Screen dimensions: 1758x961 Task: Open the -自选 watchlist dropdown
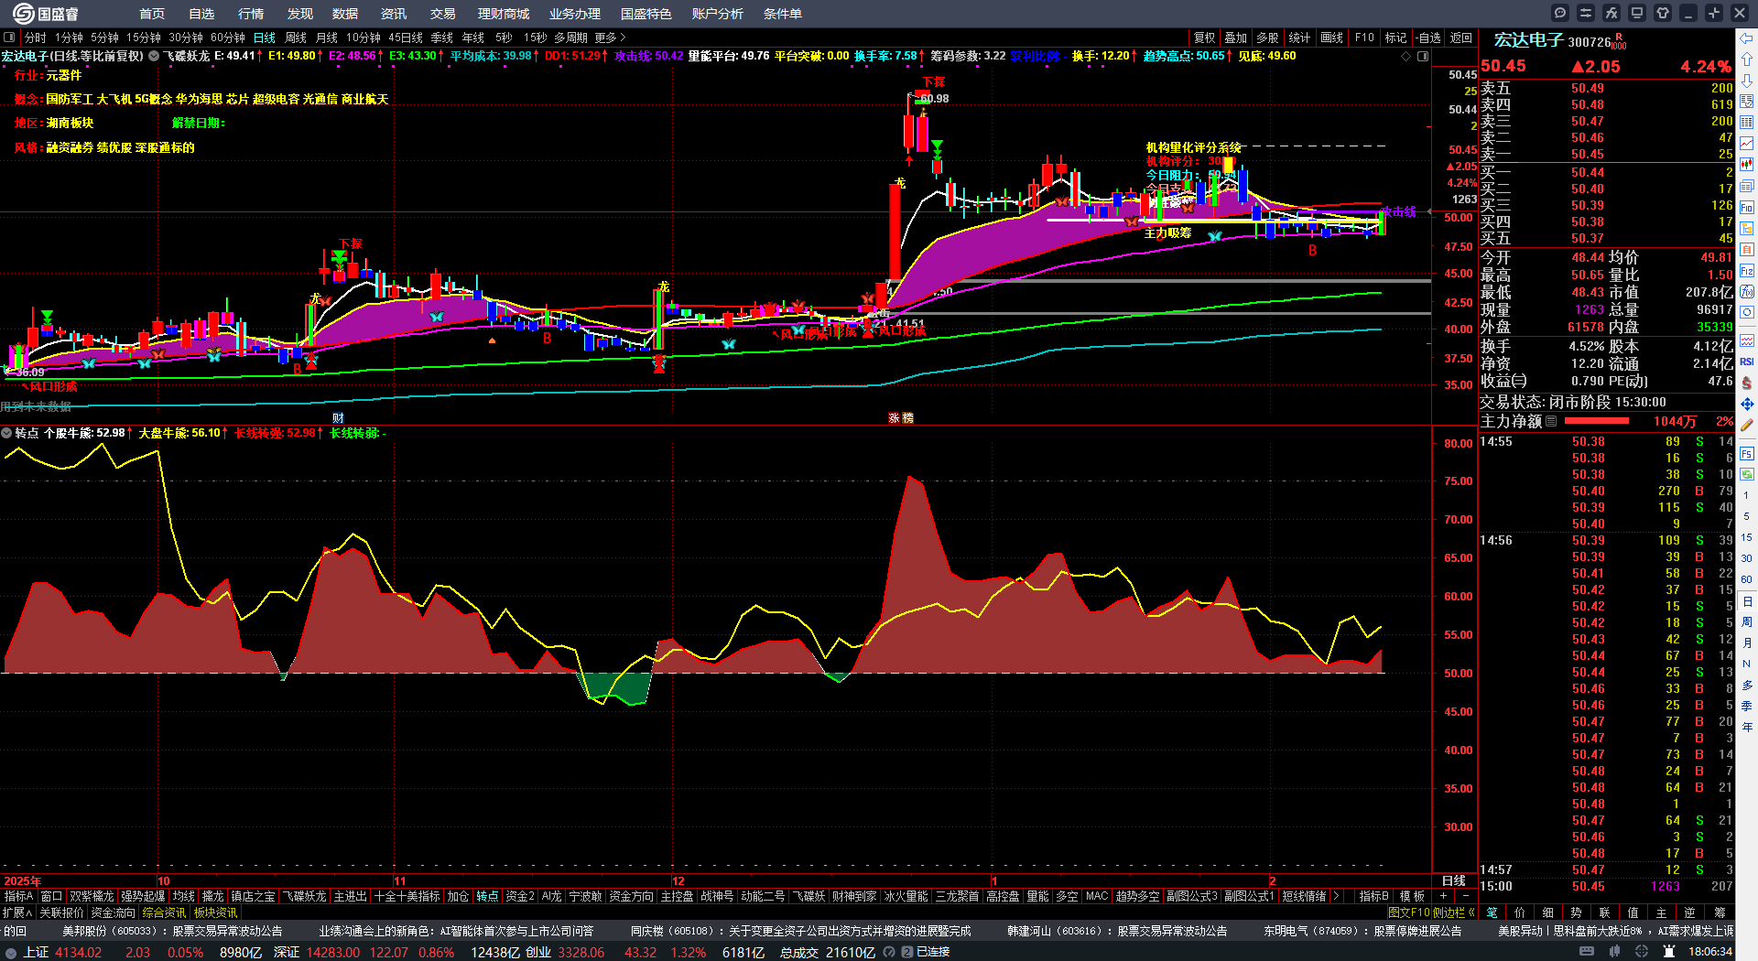1428,38
